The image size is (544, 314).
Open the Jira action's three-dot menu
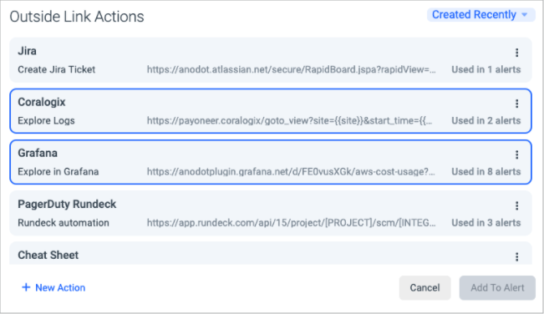pos(516,53)
